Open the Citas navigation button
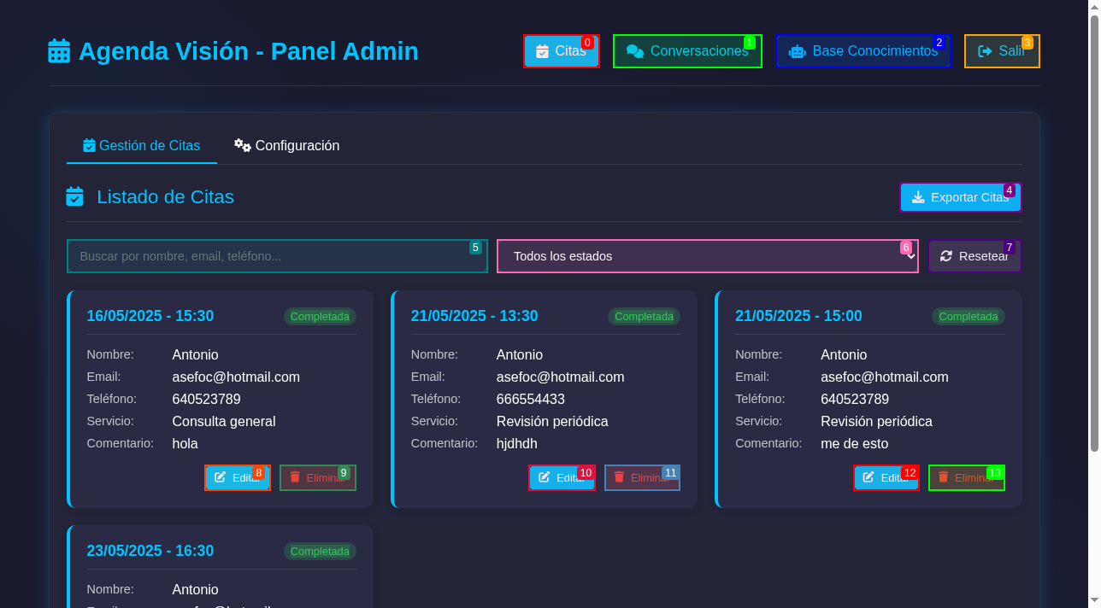The image size is (1101, 608). [x=561, y=51]
